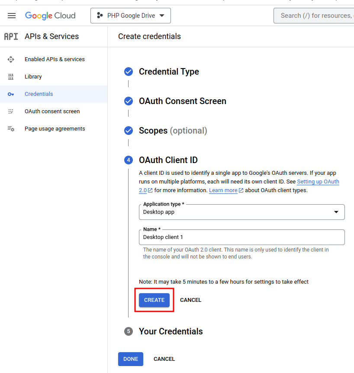Select OAuth consent screen in sidebar
Viewport: 354px width, 373px height.
pos(52,111)
